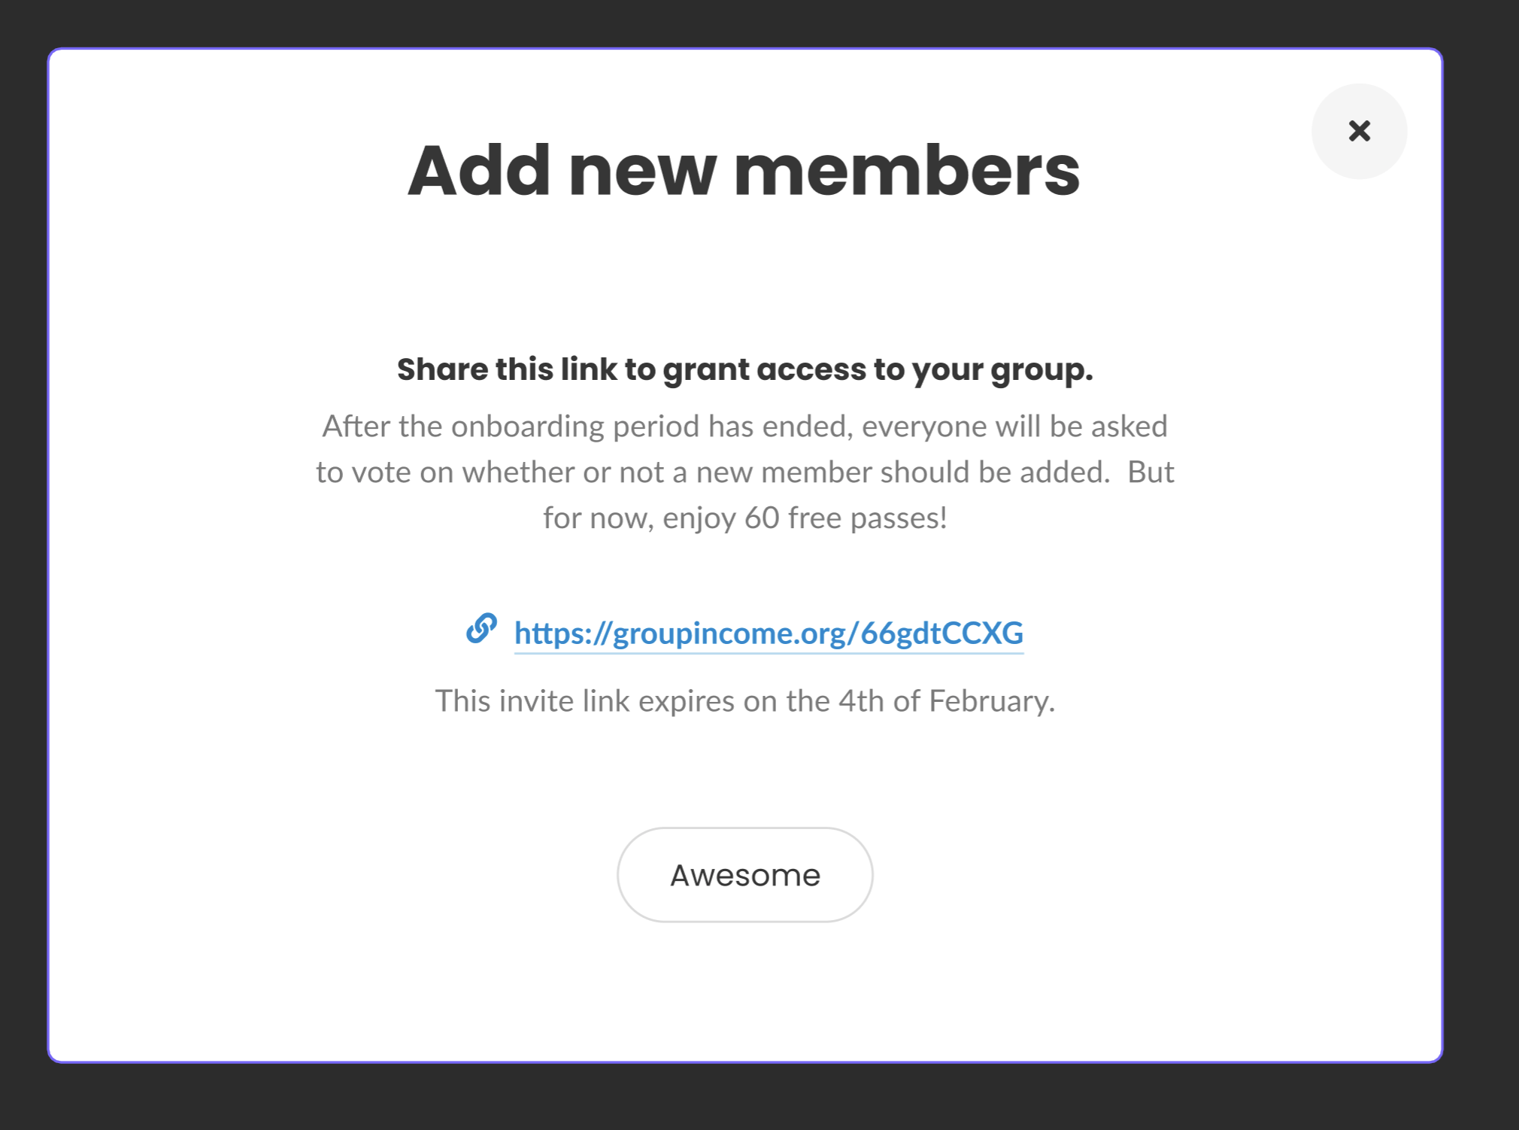Click the "Share this link" bold subtitle
1519x1130 pixels.
tap(744, 369)
